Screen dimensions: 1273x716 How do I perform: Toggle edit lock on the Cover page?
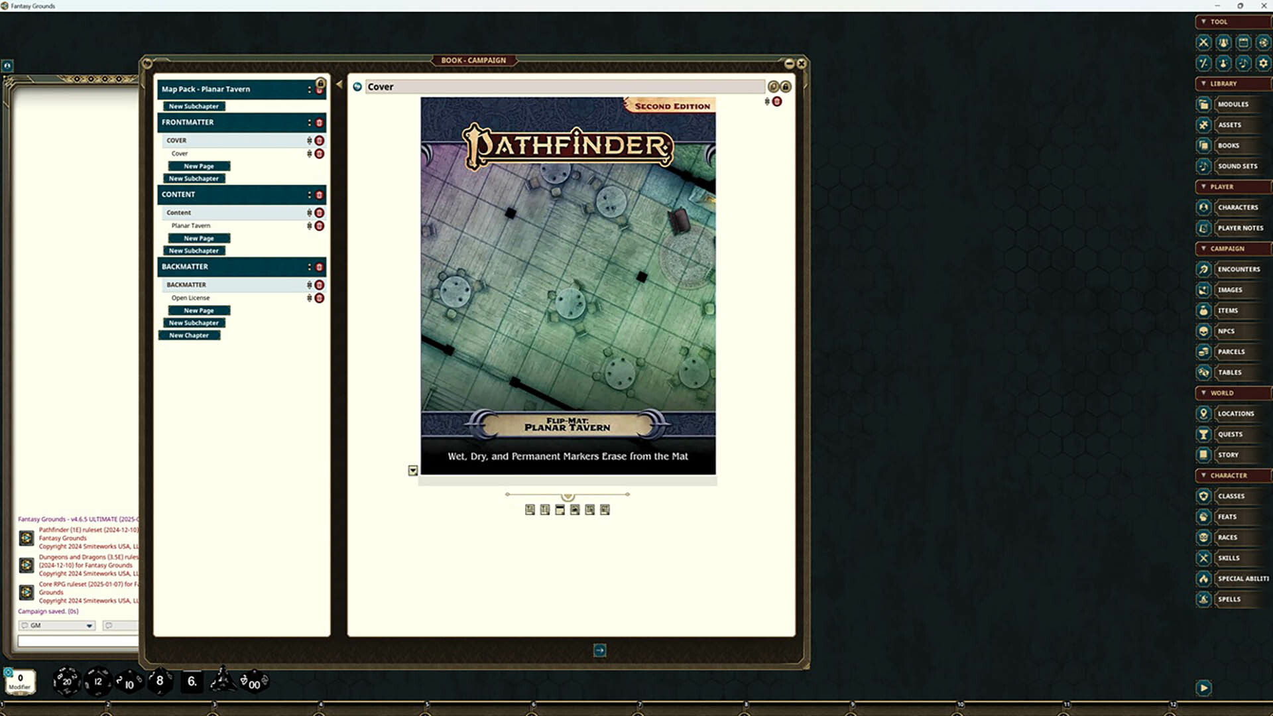786,87
